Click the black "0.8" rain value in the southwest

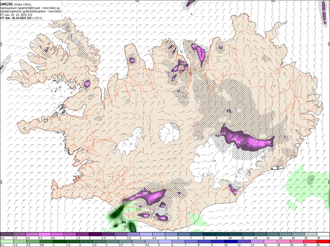point(123,222)
